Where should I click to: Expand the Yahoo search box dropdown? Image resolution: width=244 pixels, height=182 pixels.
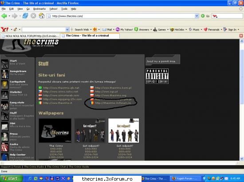click(67, 30)
